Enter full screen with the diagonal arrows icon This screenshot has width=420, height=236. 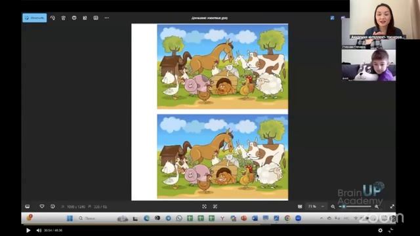(392, 206)
